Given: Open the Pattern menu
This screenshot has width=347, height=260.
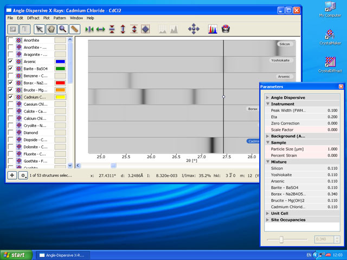Looking at the screenshot, I should pos(60,18).
